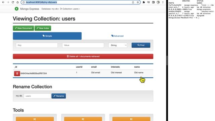Open the Mongo Express home link
This screenshot has height=121, width=215.
(30, 9)
